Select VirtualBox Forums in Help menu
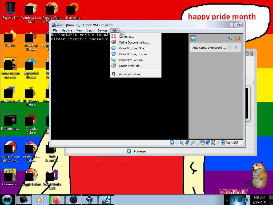The height and width of the screenshot is (205, 273). coord(135,60)
